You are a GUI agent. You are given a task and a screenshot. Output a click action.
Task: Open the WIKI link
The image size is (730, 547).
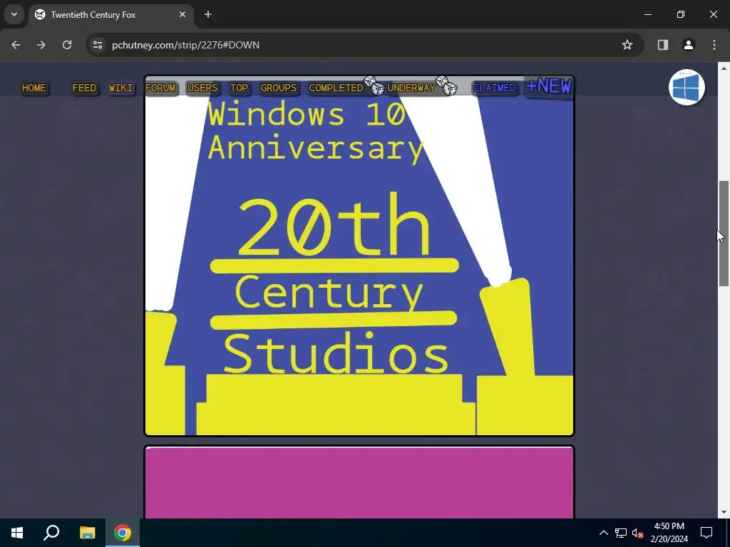[x=121, y=88]
